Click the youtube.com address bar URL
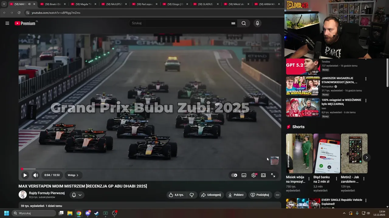389x218 pixels. [56, 13]
